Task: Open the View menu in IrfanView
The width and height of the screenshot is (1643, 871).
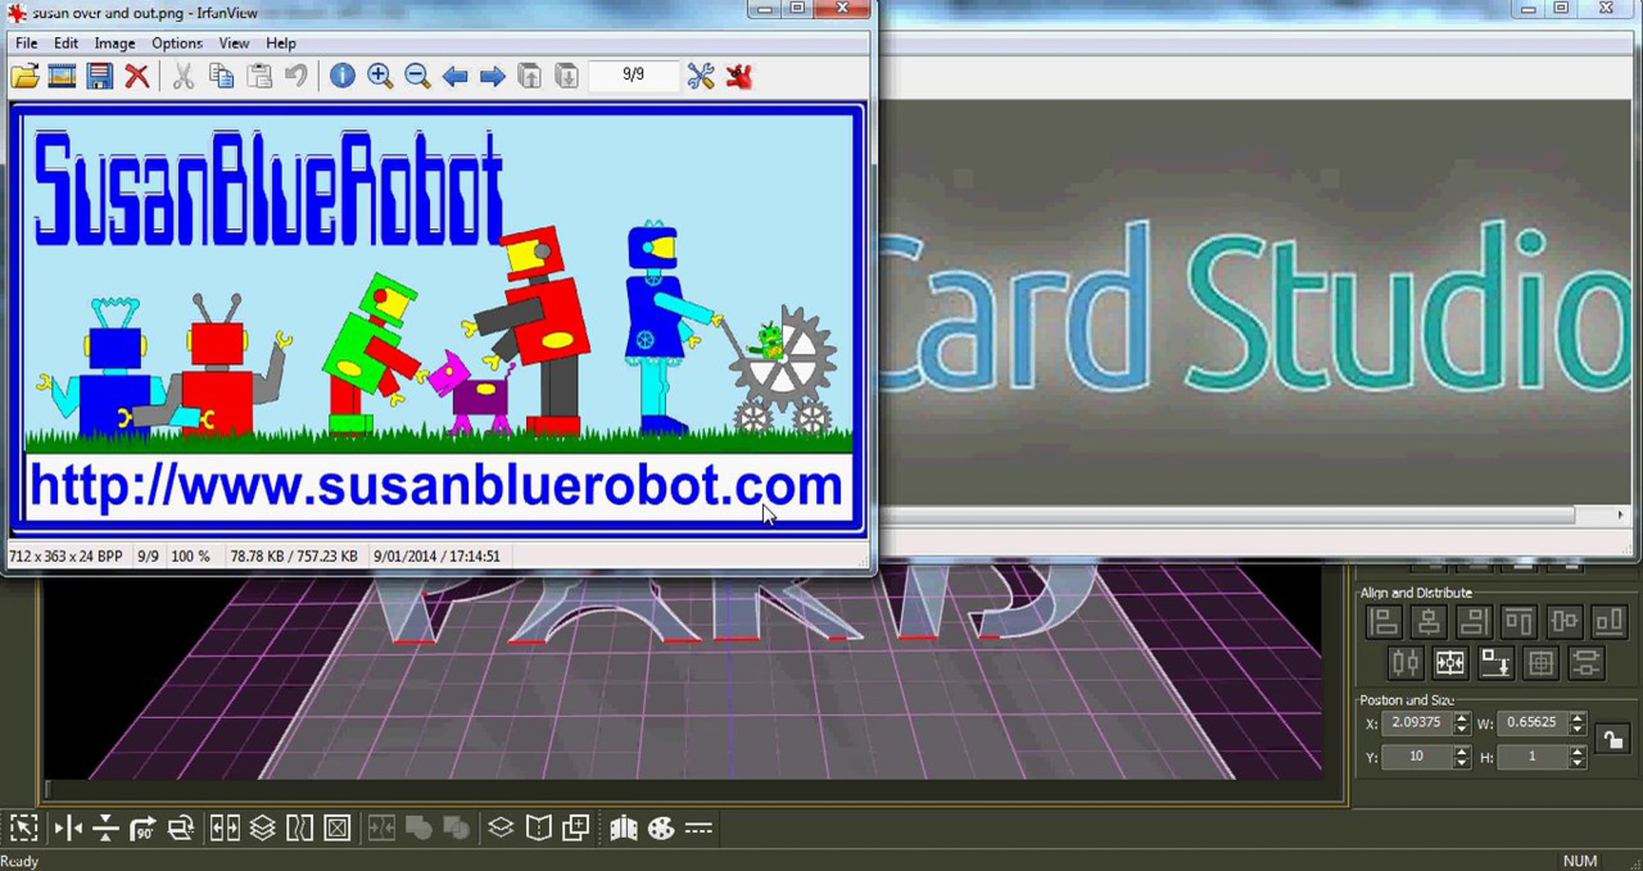Action: pyautogui.click(x=234, y=44)
